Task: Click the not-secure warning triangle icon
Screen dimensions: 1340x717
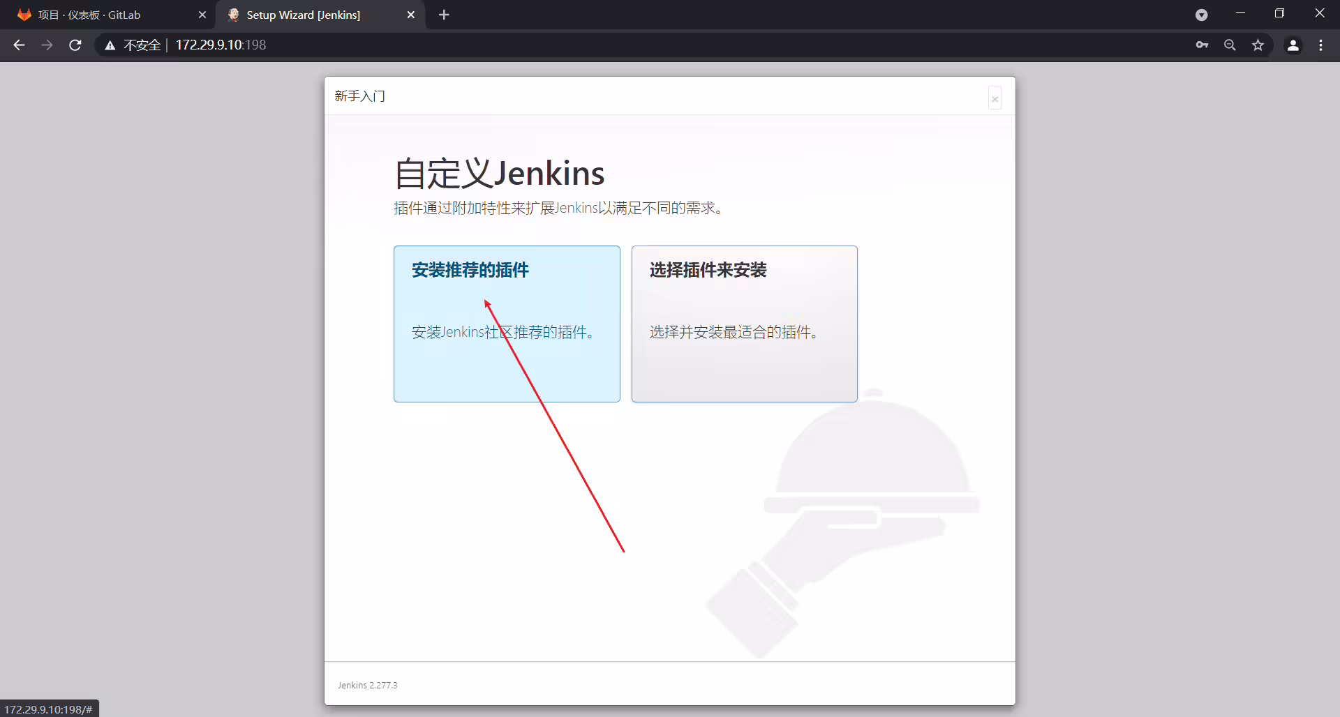Action: pyautogui.click(x=110, y=45)
